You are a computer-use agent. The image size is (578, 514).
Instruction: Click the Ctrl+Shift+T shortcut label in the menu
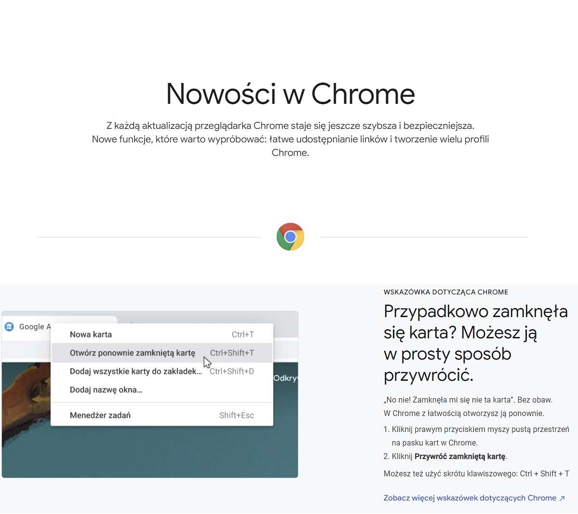[x=232, y=353]
